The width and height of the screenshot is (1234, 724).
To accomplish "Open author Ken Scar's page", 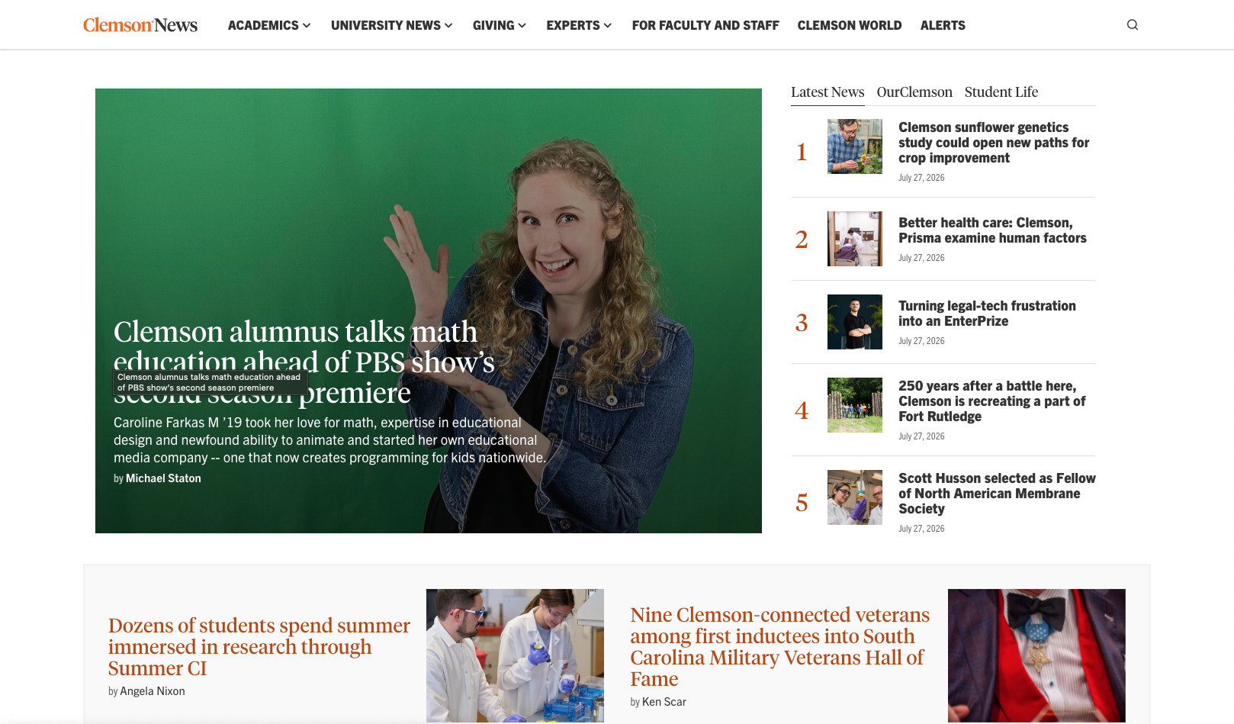I will click(664, 702).
